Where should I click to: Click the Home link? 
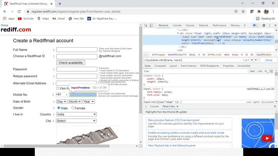(x=4, y=25)
